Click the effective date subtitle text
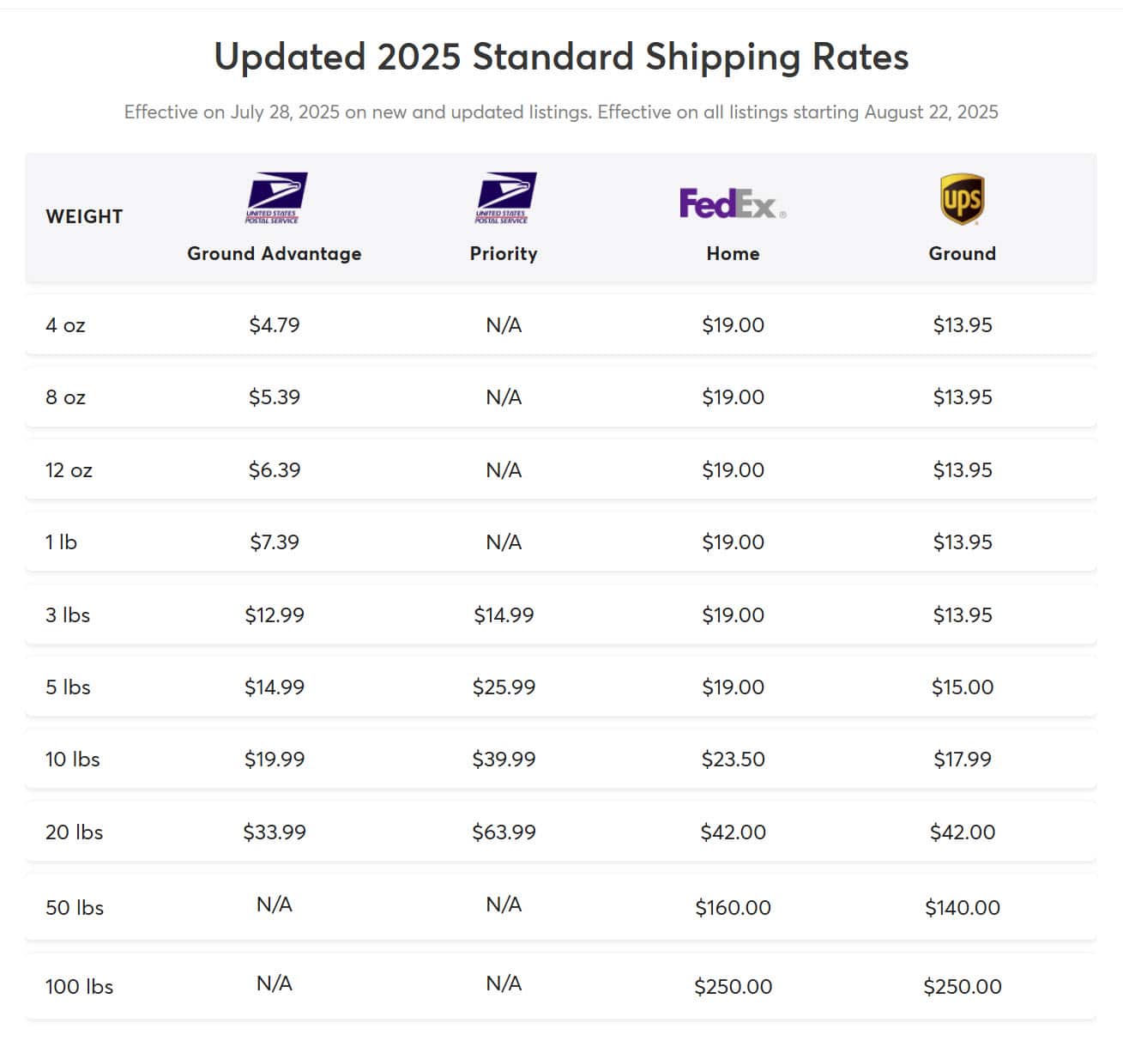The width and height of the screenshot is (1123, 1053). click(x=561, y=112)
